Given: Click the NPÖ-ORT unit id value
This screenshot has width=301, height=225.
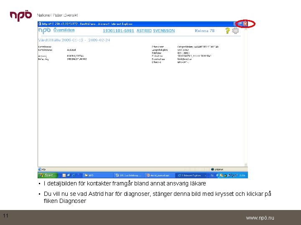Looking at the screenshot, I should [x=183, y=62].
